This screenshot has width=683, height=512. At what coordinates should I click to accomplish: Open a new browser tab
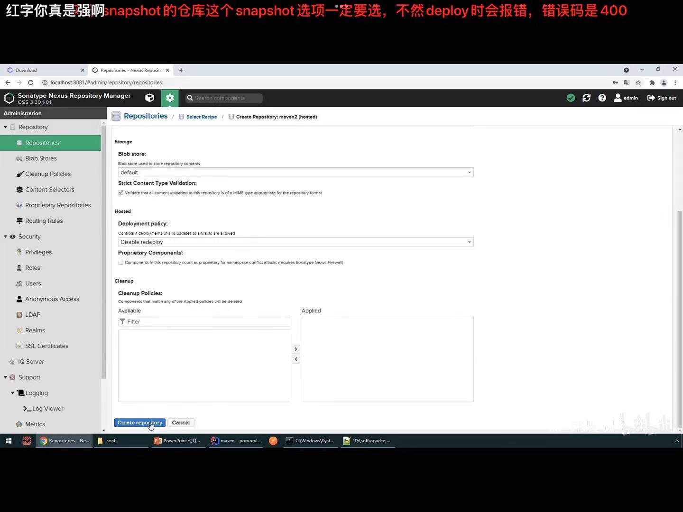pyautogui.click(x=181, y=70)
